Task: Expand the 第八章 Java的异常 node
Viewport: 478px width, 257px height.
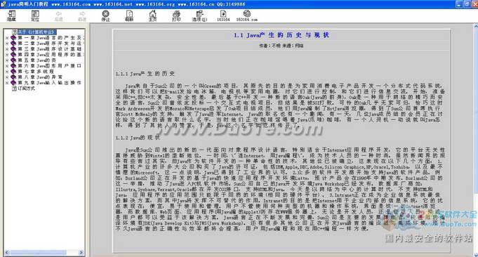Action: [7, 77]
